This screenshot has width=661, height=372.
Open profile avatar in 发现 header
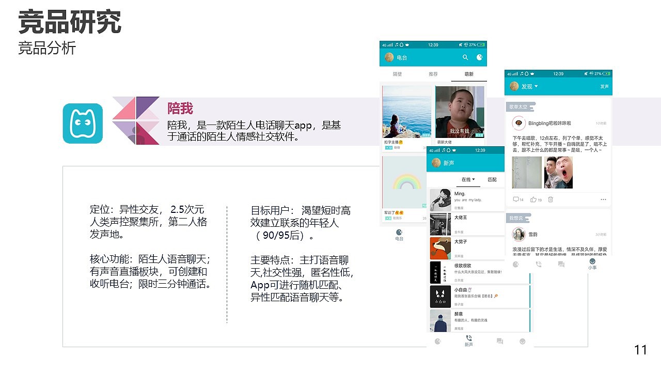coord(514,86)
